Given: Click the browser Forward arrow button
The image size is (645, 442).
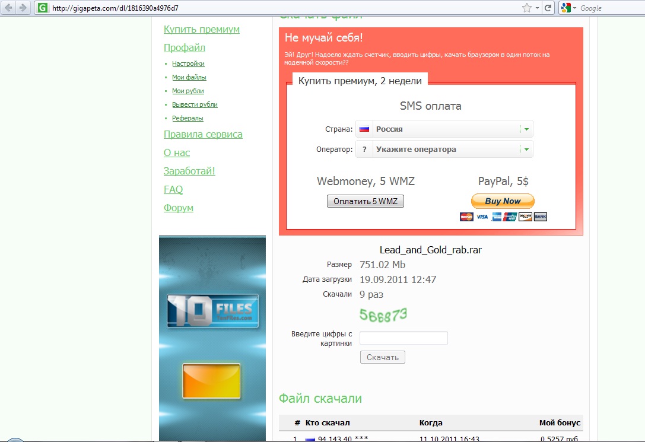Looking at the screenshot, I should (x=23, y=8).
